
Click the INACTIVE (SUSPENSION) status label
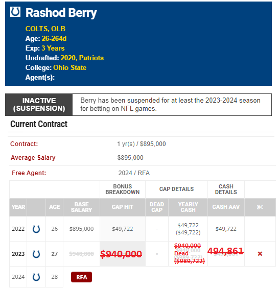coord(39,105)
